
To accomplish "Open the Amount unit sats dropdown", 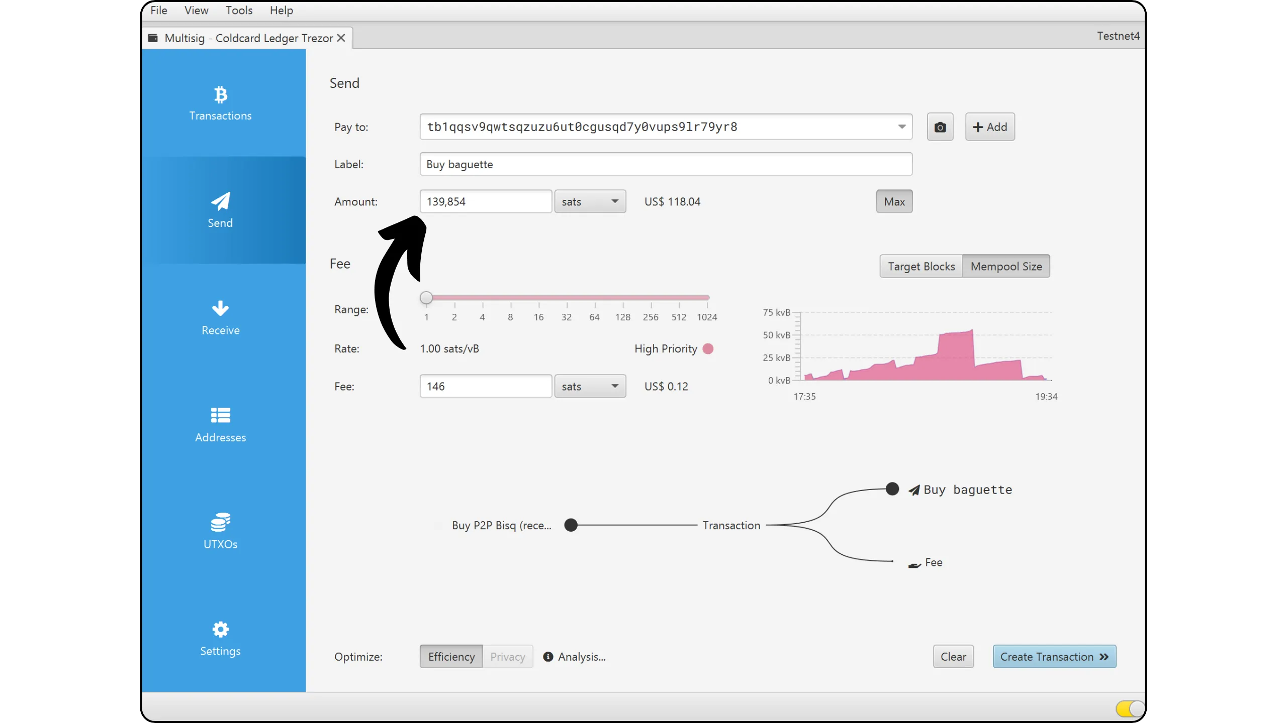I will coord(590,201).
